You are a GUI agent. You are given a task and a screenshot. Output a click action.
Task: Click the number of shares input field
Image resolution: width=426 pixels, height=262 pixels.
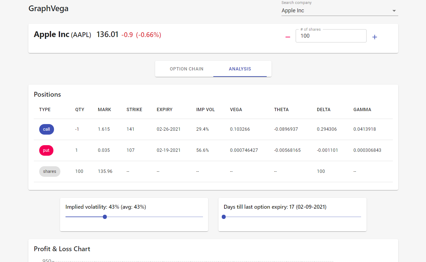pyautogui.click(x=331, y=36)
